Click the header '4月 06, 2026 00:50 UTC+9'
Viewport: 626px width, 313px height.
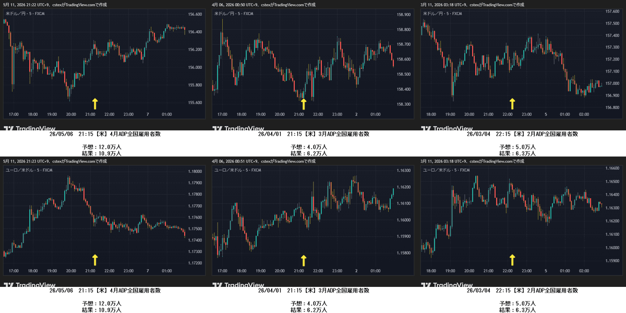(x=234, y=5)
